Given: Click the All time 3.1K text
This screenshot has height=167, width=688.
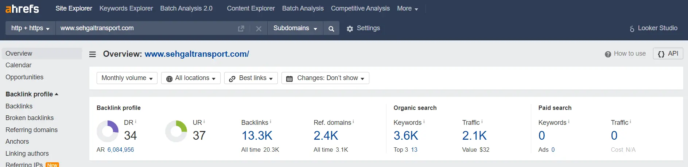Looking at the screenshot, I should pyautogui.click(x=331, y=150).
